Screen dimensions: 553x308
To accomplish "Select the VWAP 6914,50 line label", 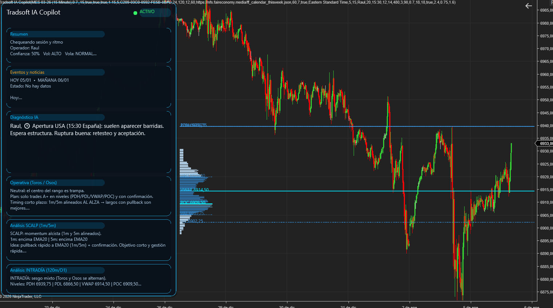I will pos(195,190).
